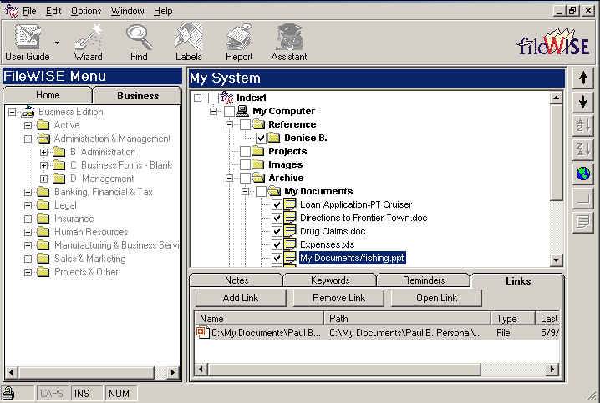Viewport: 600px width, 403px height.
Task: Expand the Legal folder
Action: pyautogui.click(x=28, y=205)
